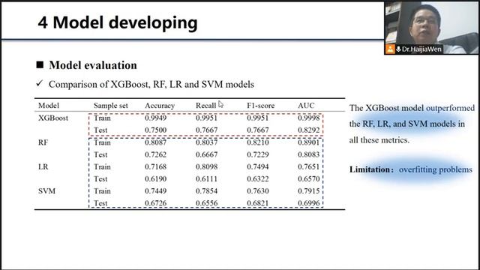The height and width of the screenshot is (270, 480).
Task: Click LR test AUC value 0.6570
Action: (308, 178)
